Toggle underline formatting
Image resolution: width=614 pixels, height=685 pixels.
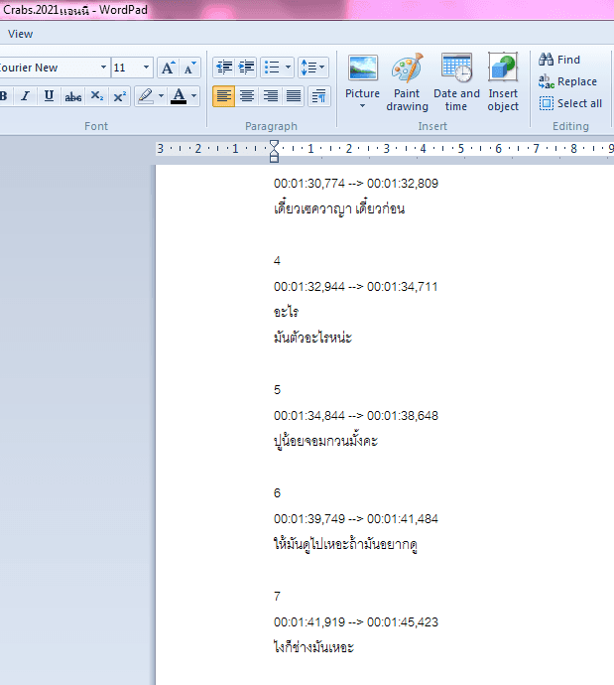[x=49, y=96]
